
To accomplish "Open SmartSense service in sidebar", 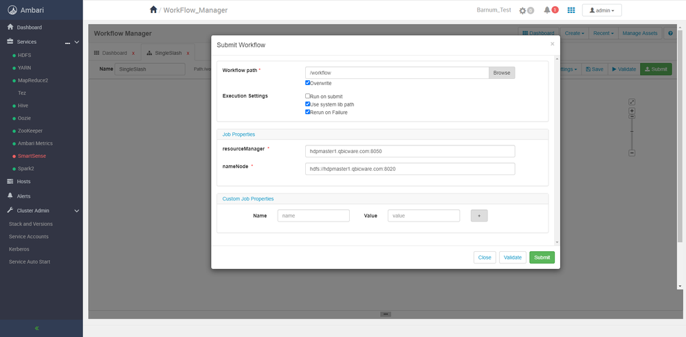I will [32, 156].
